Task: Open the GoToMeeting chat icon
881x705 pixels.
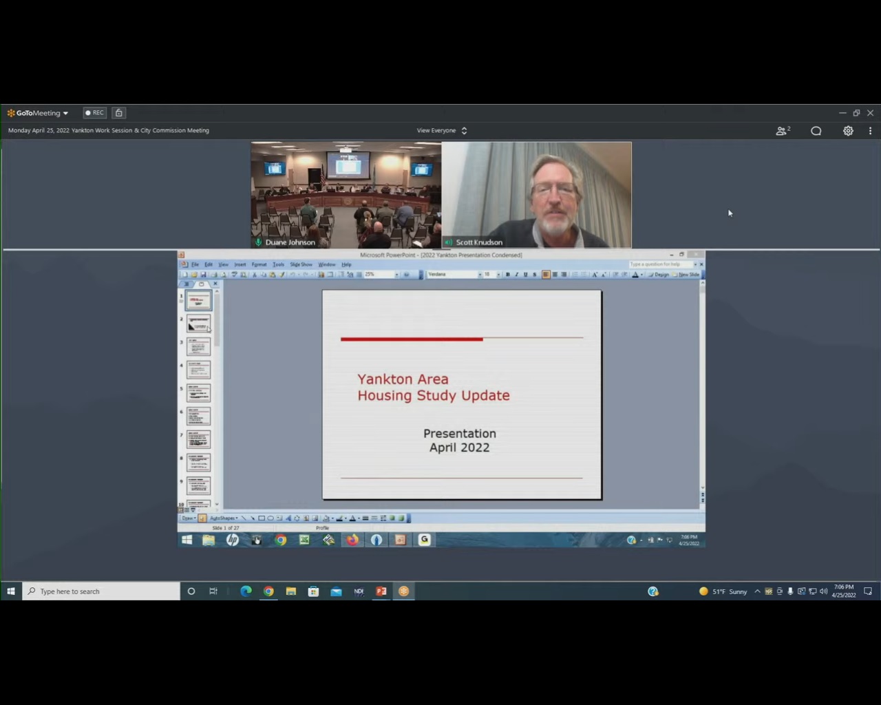Action: 816,131
